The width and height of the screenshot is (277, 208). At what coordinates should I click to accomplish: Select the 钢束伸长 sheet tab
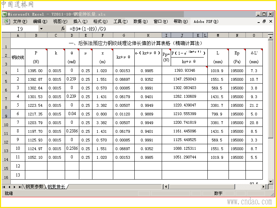pyautogui.click(x=56, y=187)
